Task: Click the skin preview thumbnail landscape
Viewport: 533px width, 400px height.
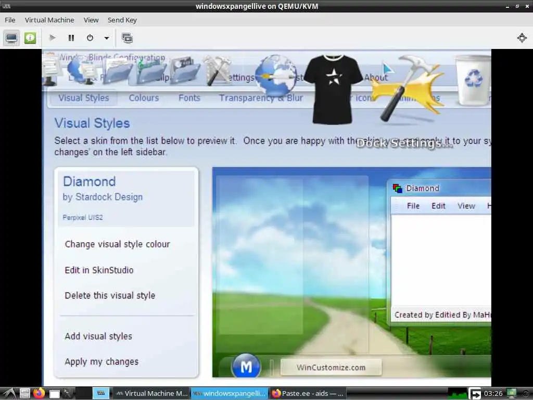Action: coord(351,272)
